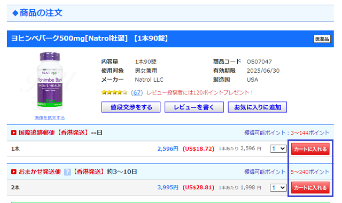The width and height of the screenshot is (342, 203).
Task: Click the price 3,995円
Action: 168,188
